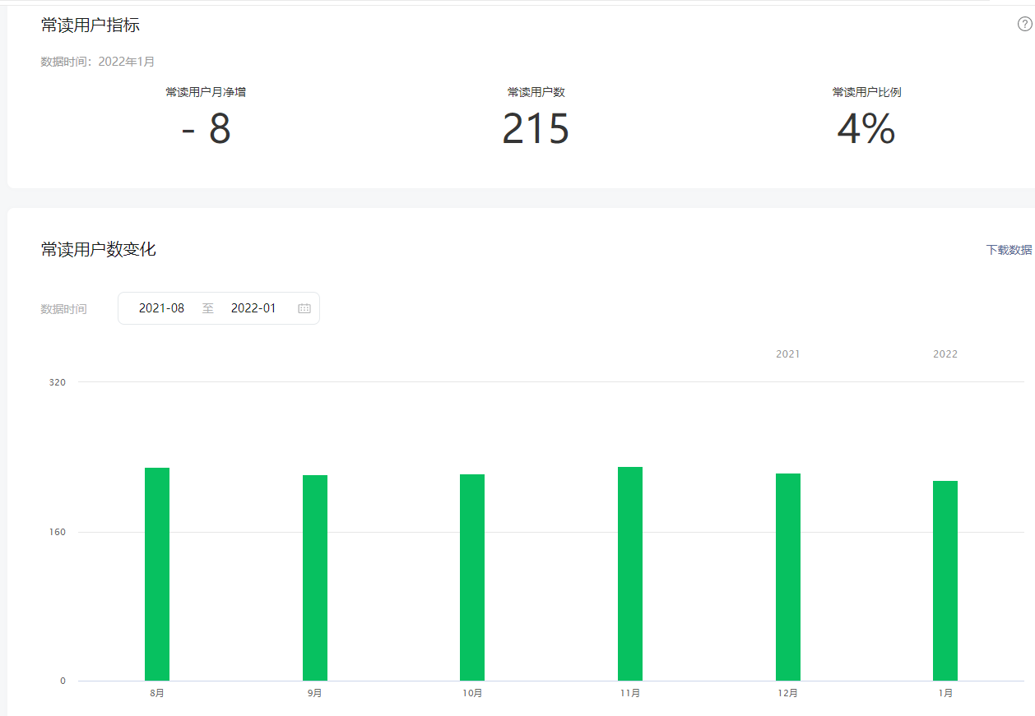Click the 常读用户比例 value 4%
Viewport: 1035px width, 716px height.
[866, 129]
